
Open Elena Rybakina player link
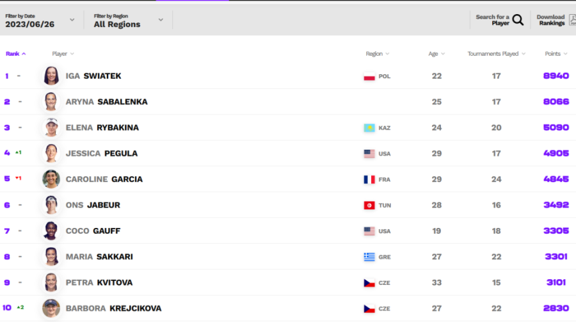pyautogui.click(x=102, y=128)
